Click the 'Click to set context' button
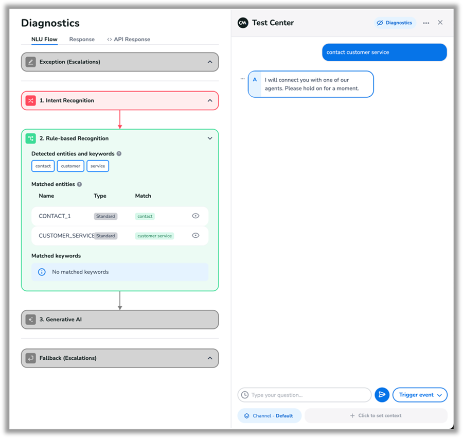This screenshot has height=438, width=463. pos(376,416)
